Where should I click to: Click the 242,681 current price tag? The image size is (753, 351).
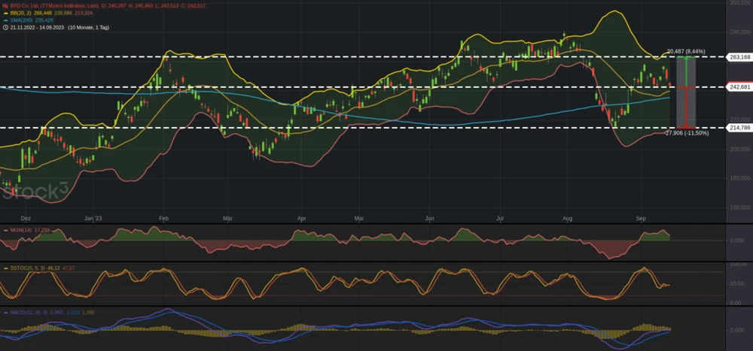pos(739,87)
